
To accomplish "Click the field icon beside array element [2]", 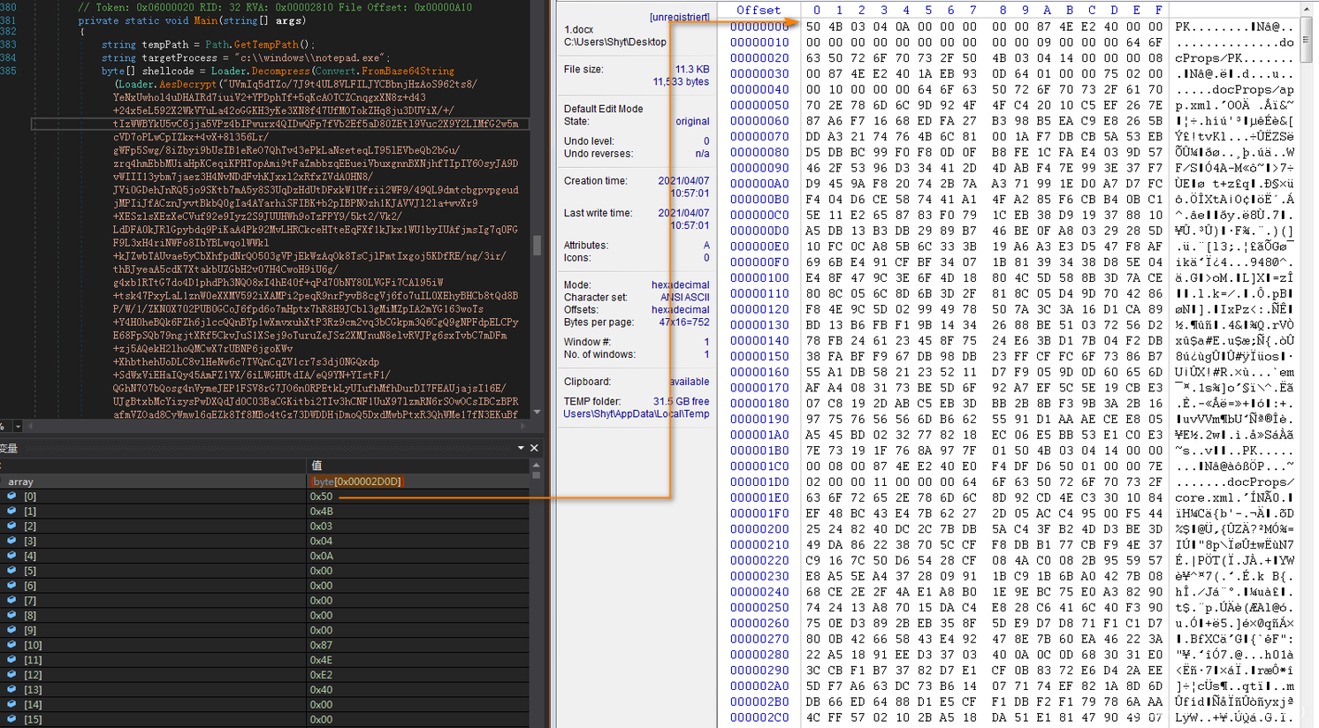I will (x=11, y=526).
